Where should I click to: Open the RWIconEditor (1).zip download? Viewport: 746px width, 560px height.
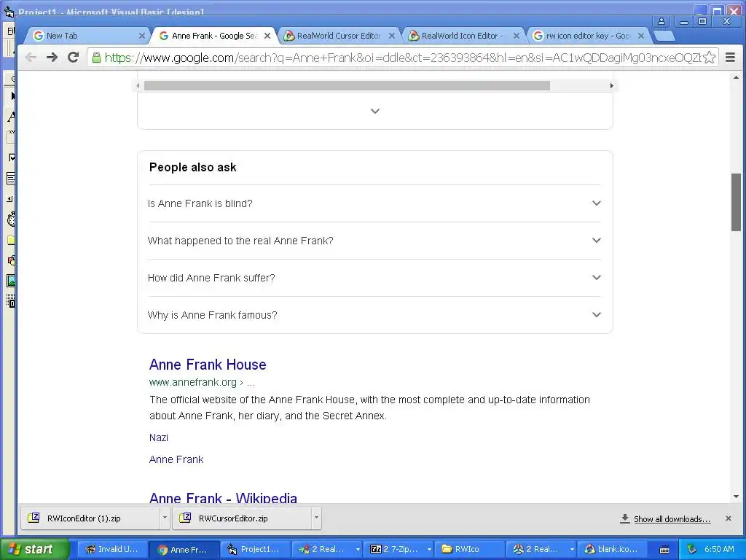click(x=90, y=518)
